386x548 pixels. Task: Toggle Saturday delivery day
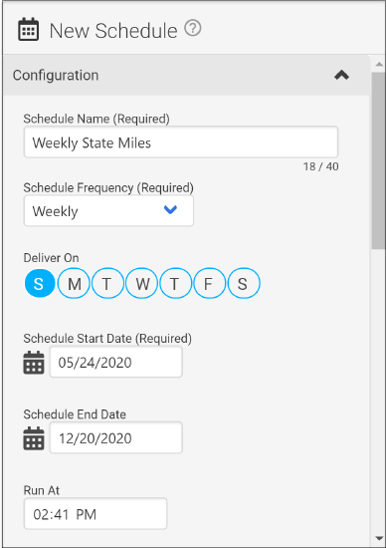pos(244,283)
